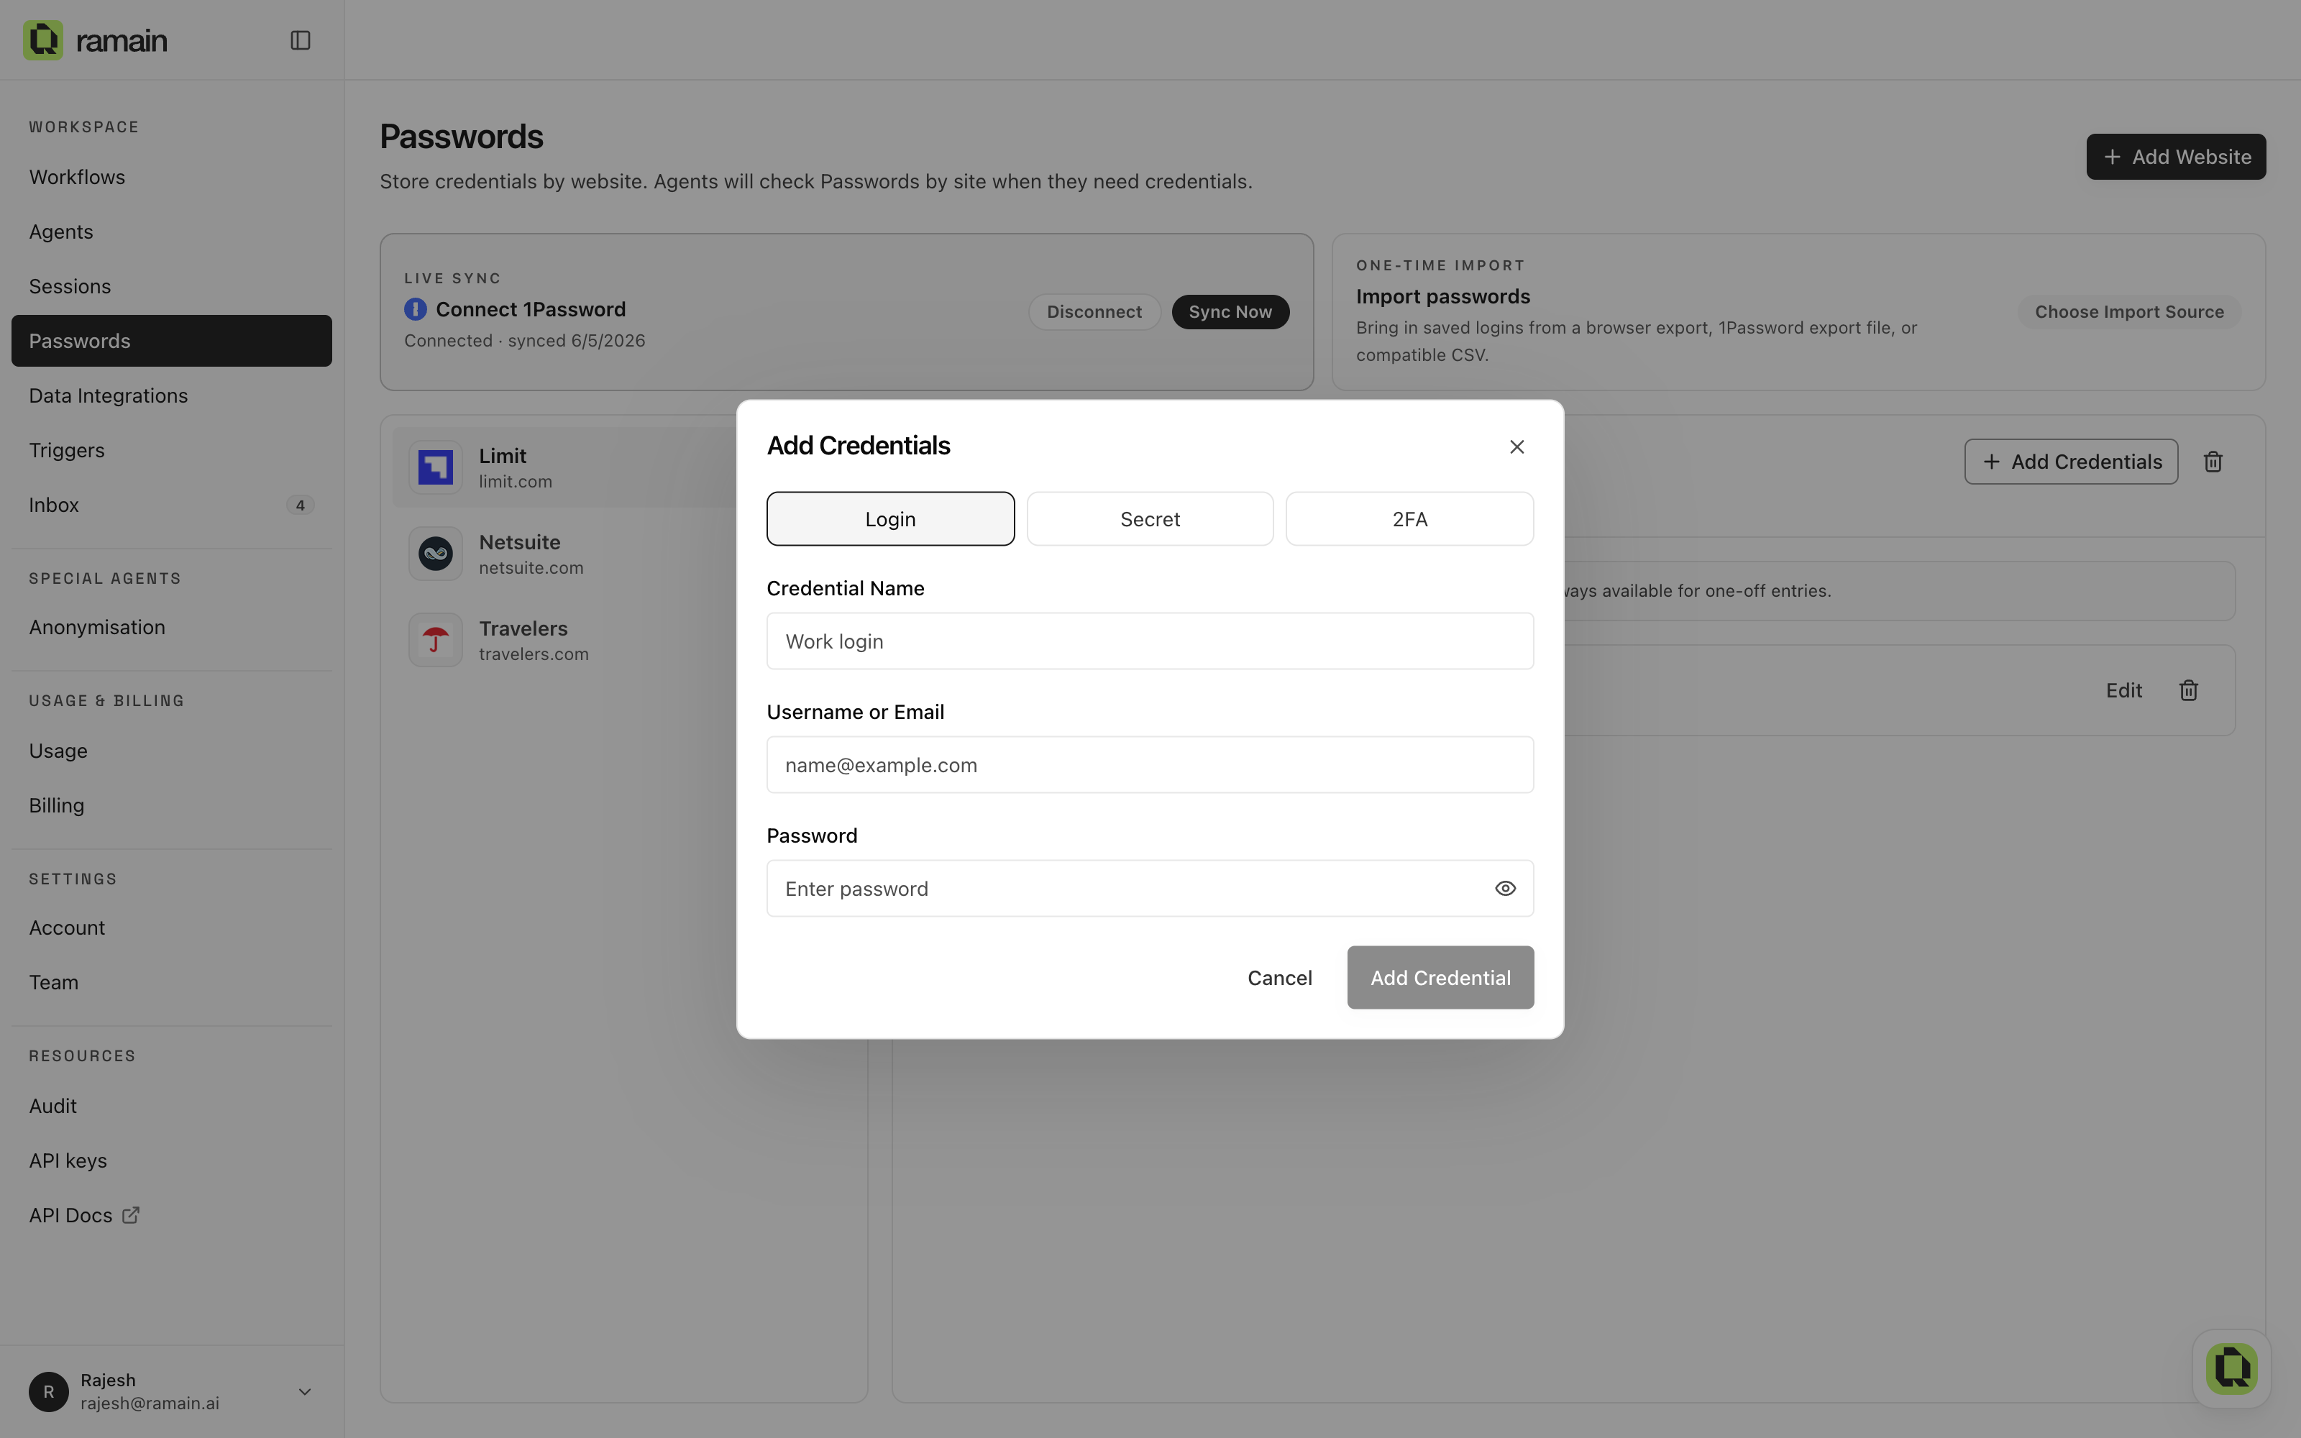Click the Travelers umbrella logo
Screen dimensions: 2301x1438
point(436,640)
